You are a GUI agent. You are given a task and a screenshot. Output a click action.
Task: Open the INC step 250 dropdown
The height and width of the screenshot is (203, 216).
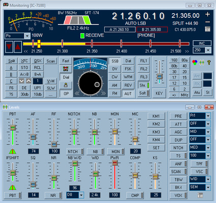pos(208,50)
